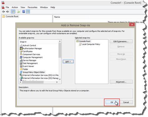Click the greyed Move Up button
Viewport: 148px width, 117px height.
[121, 54]
